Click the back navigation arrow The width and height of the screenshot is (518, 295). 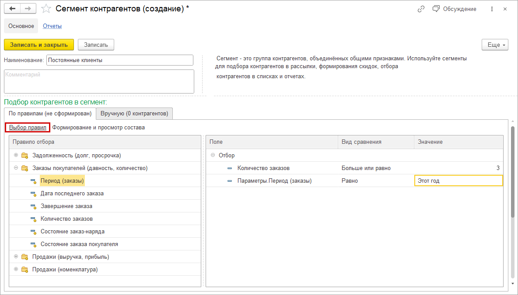(12, 9)
